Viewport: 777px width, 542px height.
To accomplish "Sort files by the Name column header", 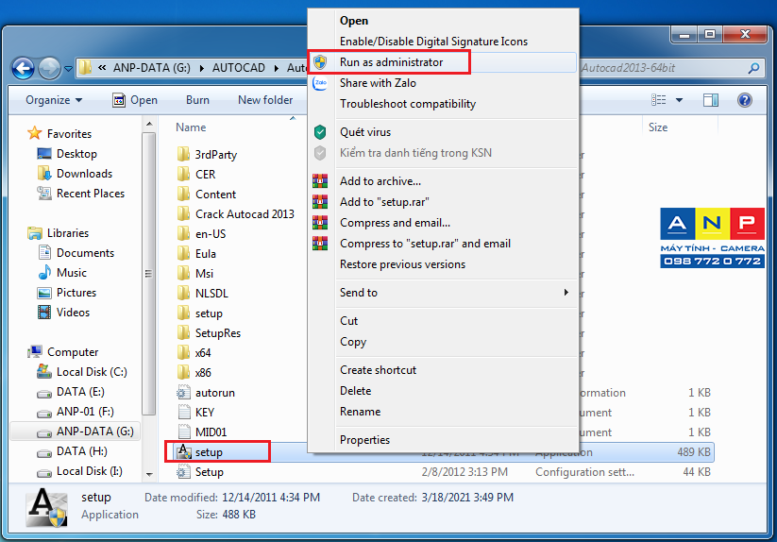I will tap(191, 127).
